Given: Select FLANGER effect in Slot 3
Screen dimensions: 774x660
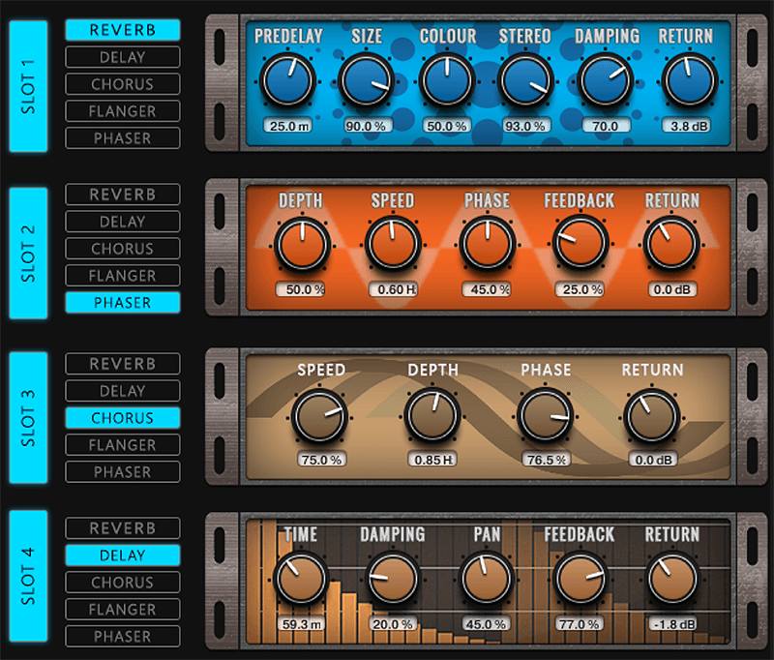Looking at the screenshot, I should (x=123, y=445).
